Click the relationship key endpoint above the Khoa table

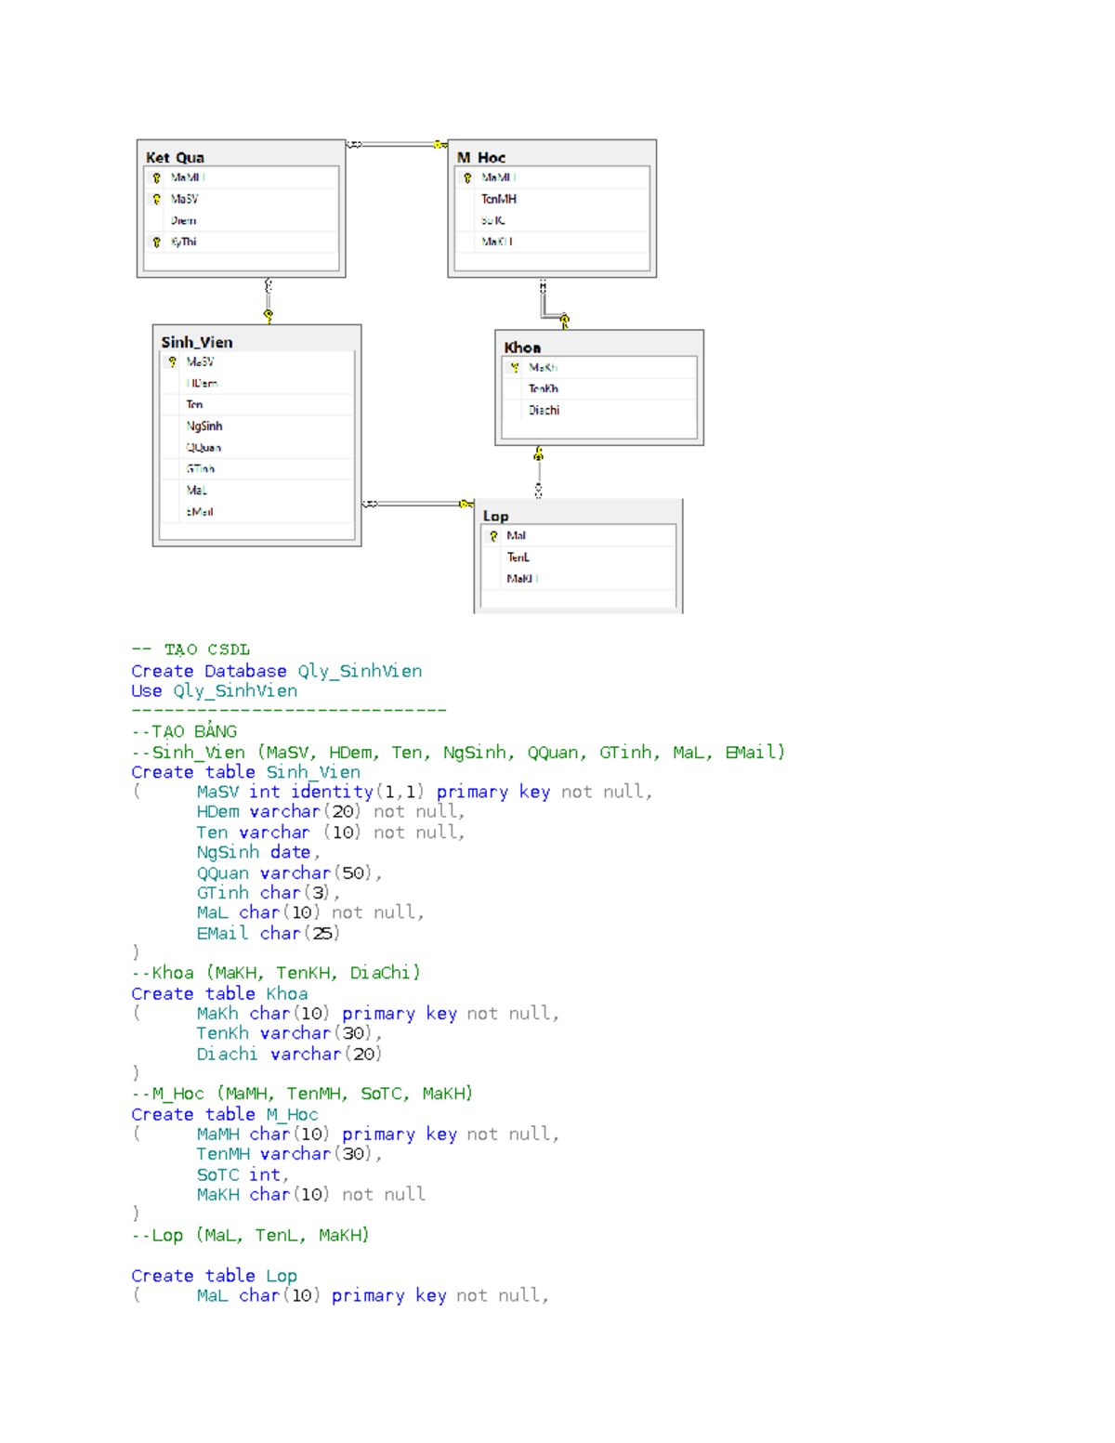click(564, 321)
